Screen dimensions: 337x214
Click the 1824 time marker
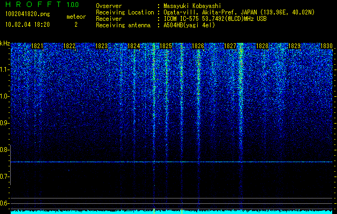click(134, 46)
